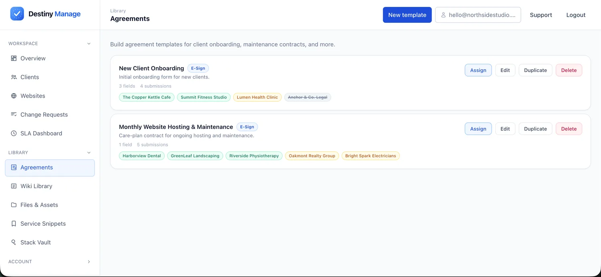Click the Overview grid icon in sidebar
Viewport: 601px width, 277px height.
pyautogui.click(x=14, y=58)
